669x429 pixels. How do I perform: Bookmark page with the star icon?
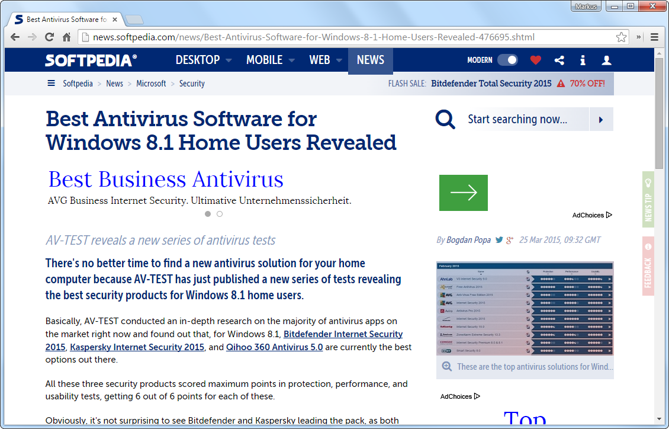[x=621, y=37]
